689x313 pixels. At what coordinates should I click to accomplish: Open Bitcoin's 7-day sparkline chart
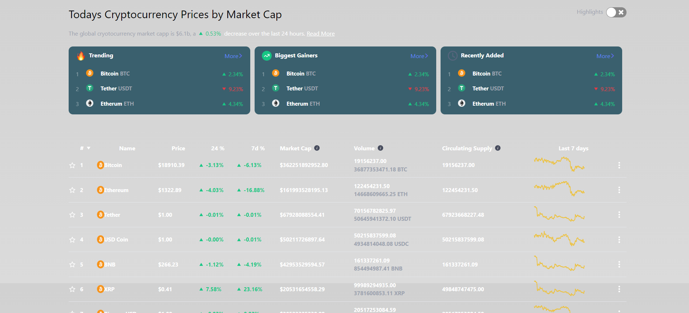(559, 164)
